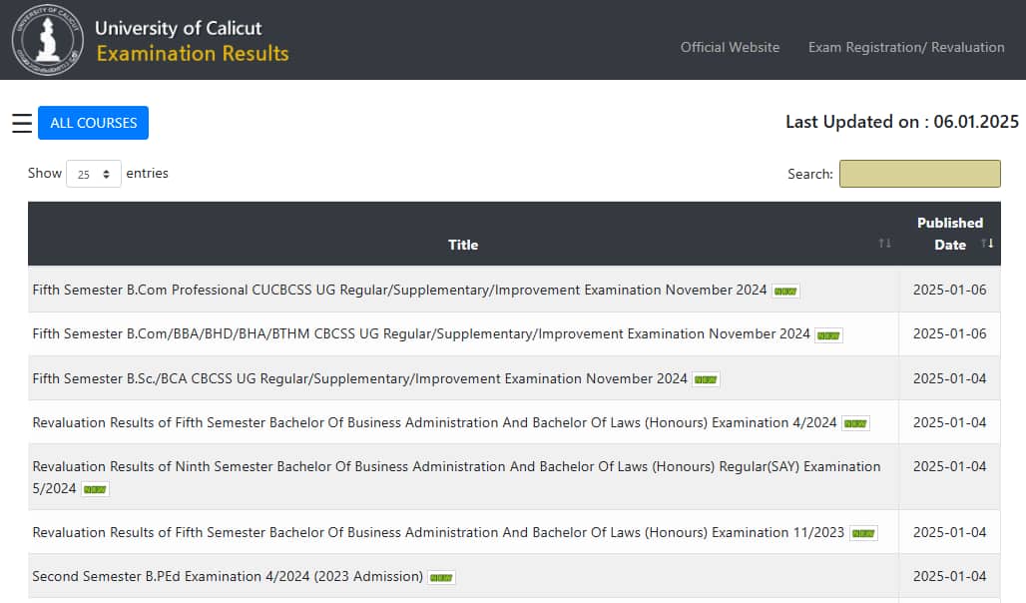Viewport: 1026px width, 603px height.
Task: Click NEW badge beside Second Semester B.PEd result
Action: pos(441,577)
